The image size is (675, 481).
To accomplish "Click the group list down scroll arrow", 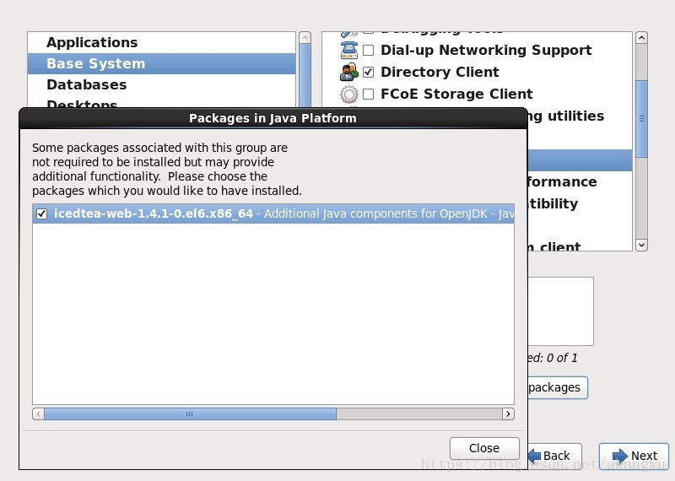I will [x=641, y=245].
